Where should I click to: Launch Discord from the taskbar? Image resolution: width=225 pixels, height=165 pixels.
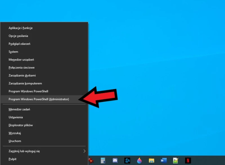115,160
